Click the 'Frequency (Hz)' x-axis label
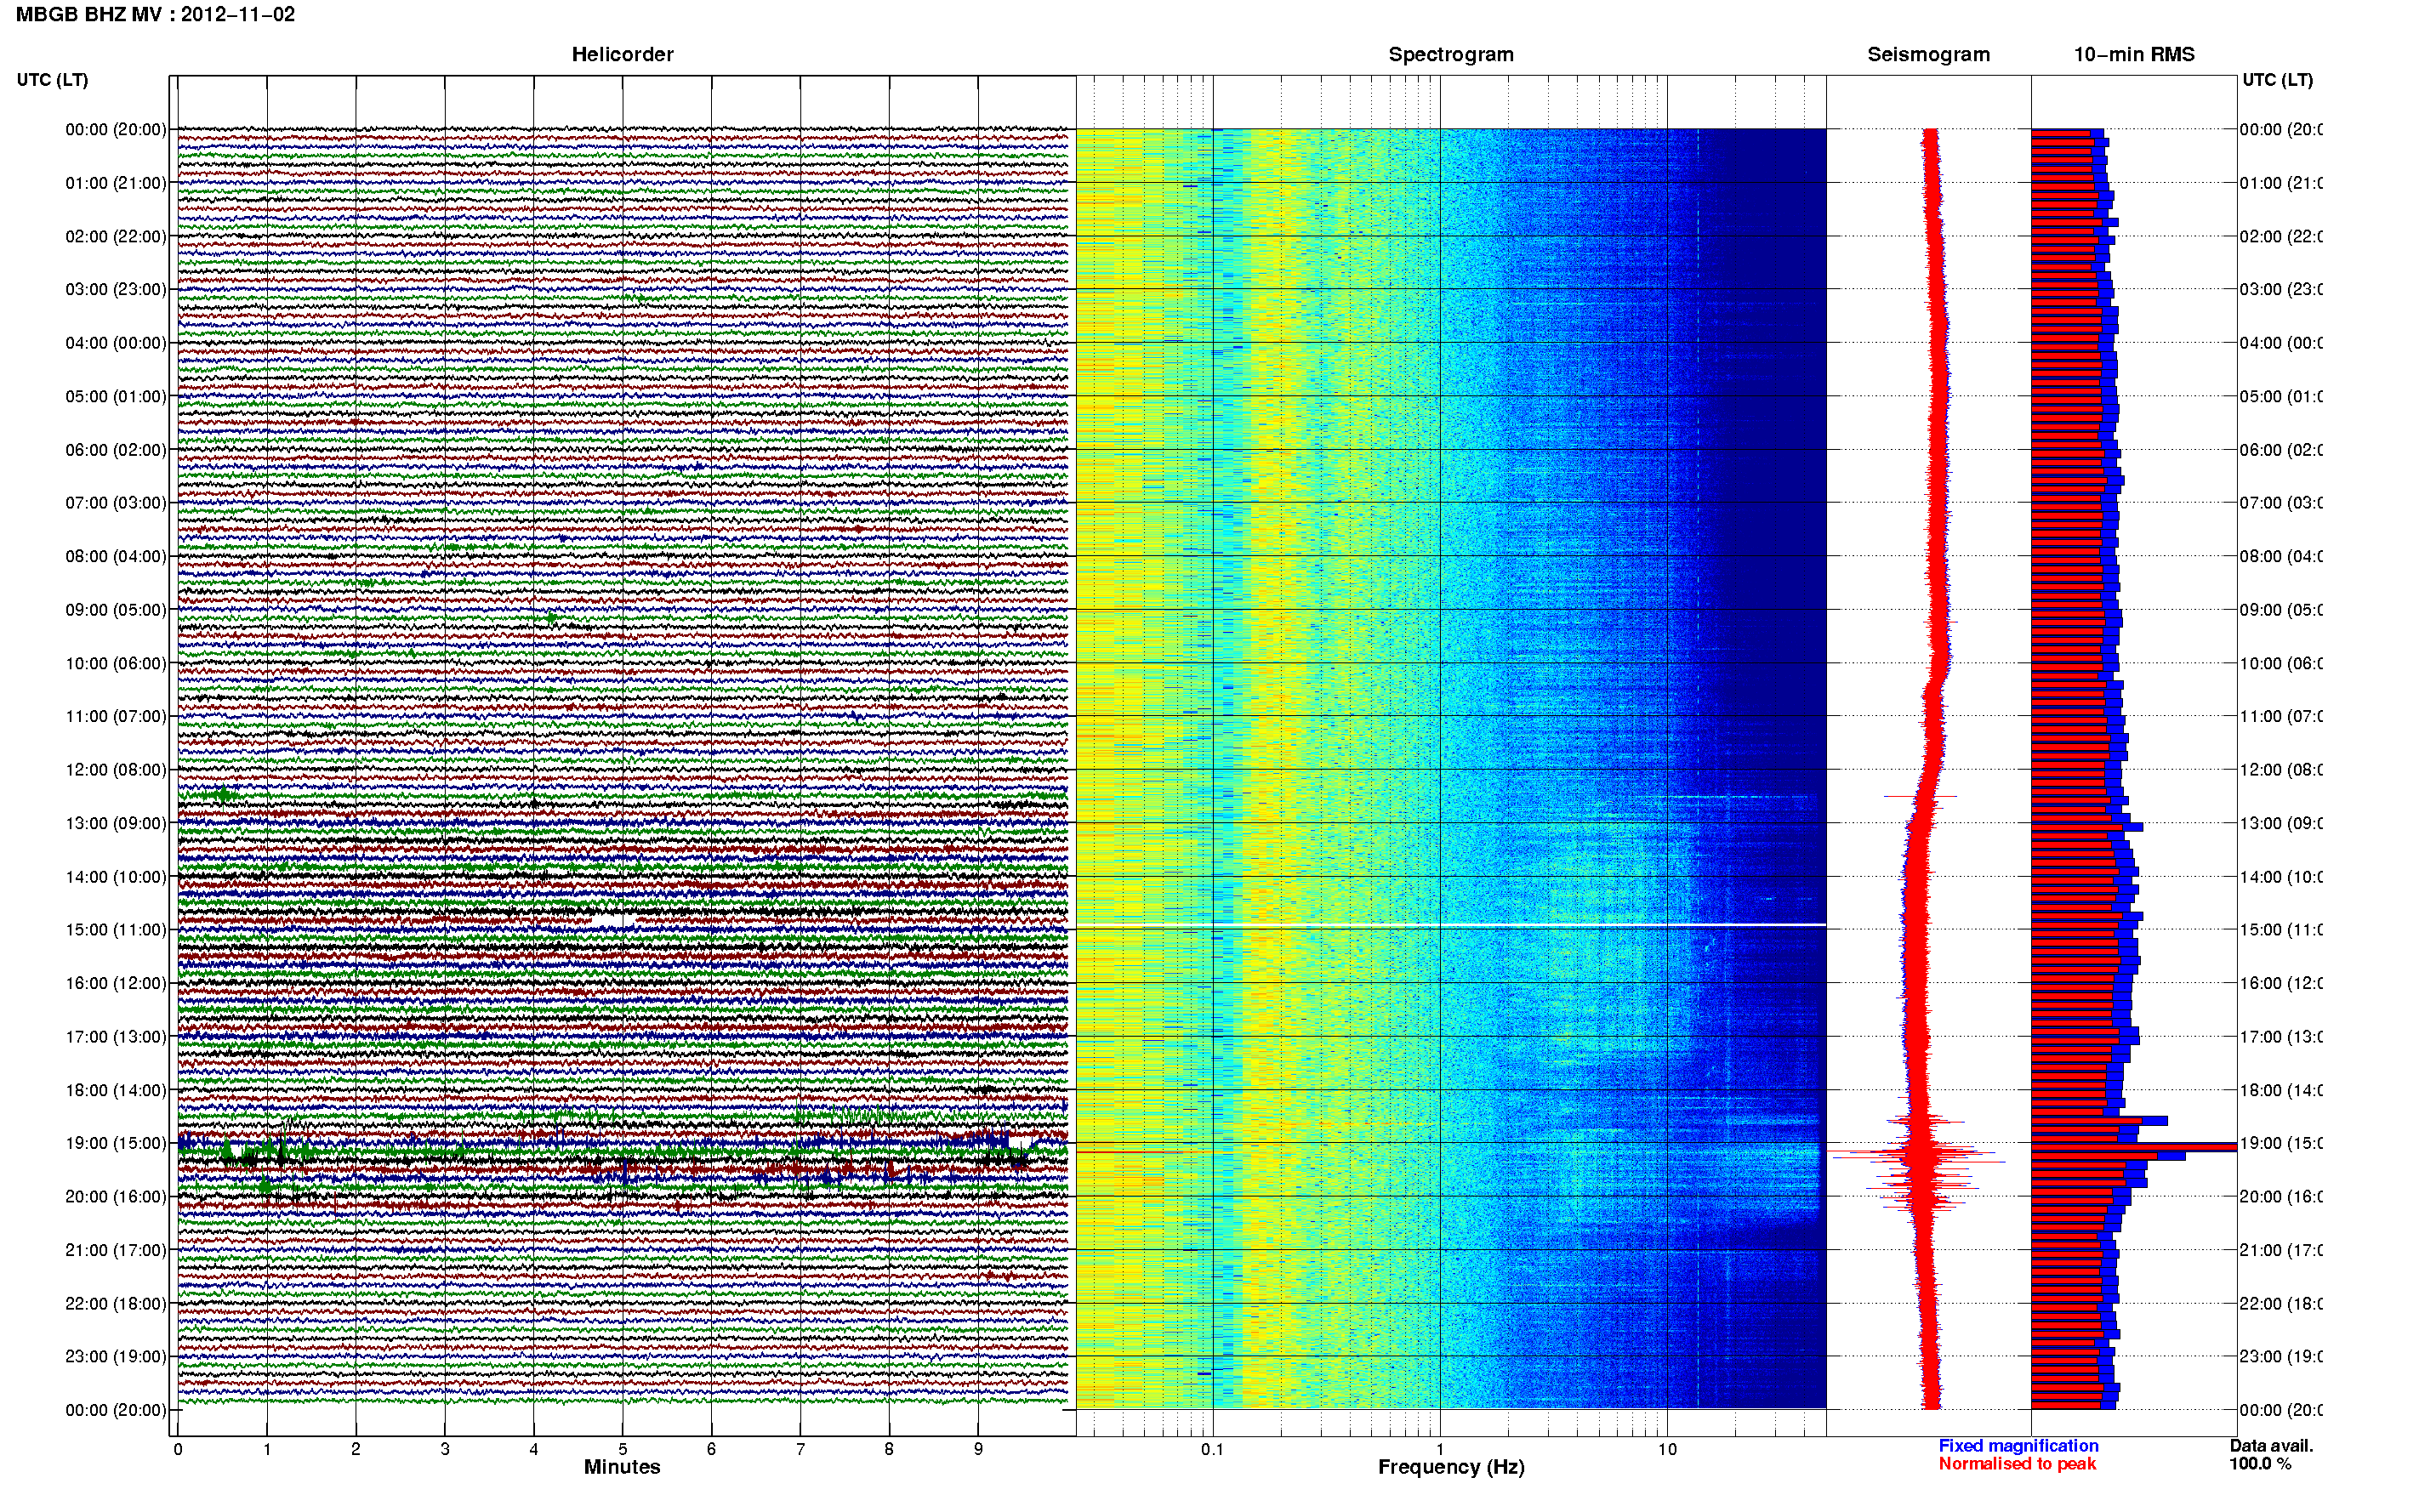The height and width of the screenshot is (1512, 2419). point(1451,1467)
